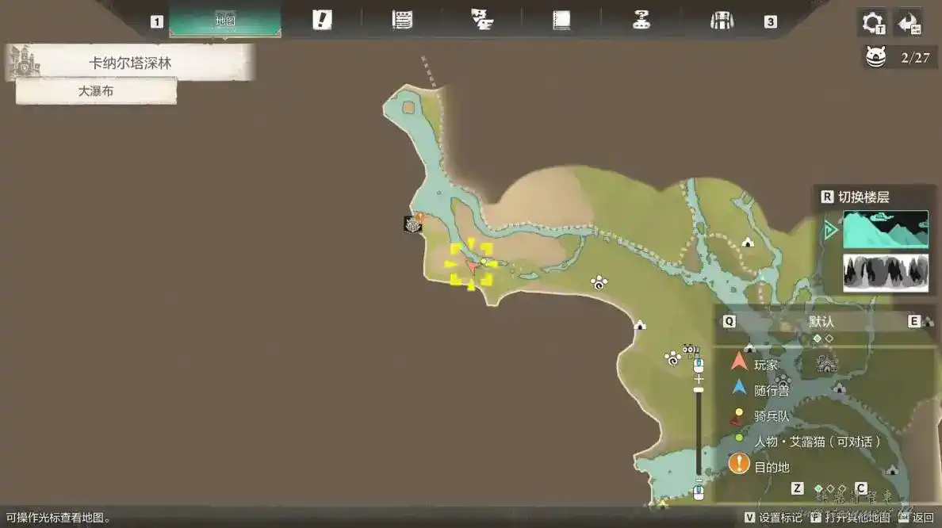The height and width of the screenshot is (528, 942).
Task: Click the yellow map cursor on player
Action: [471, 265]
